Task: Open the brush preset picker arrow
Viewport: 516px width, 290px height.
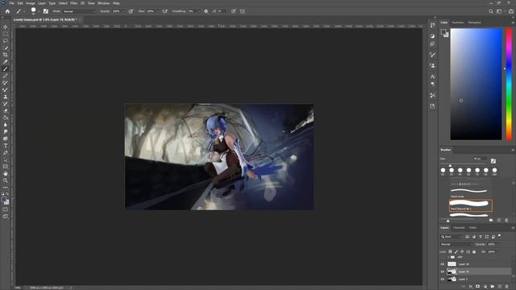Action: pos(39,11)
